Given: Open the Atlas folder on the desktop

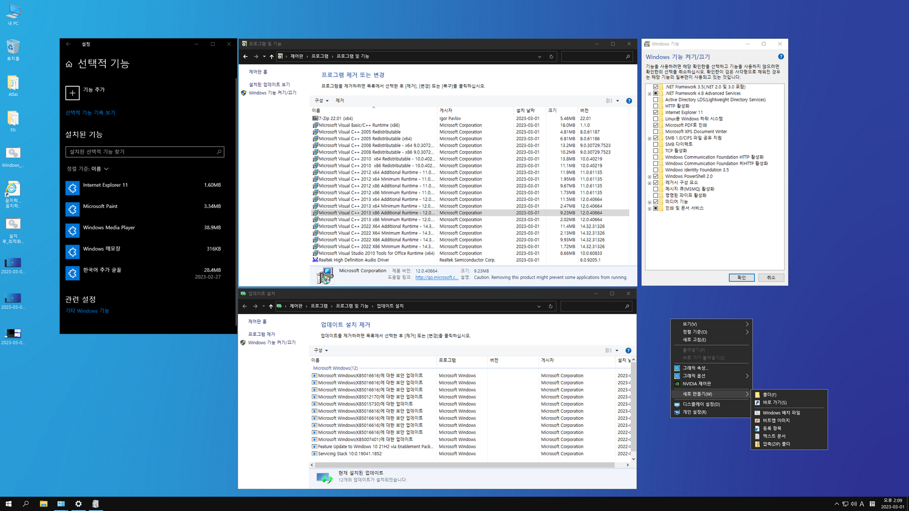Looking at the screenshot, I should tap(13, 86).
